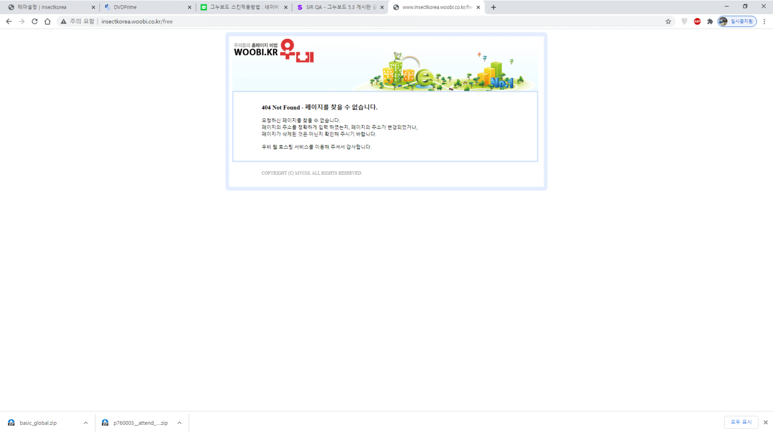The height and width of the screenshot is (434, 773).
Task: Open the extensions puzzle menu
Action: pos(710,21)
